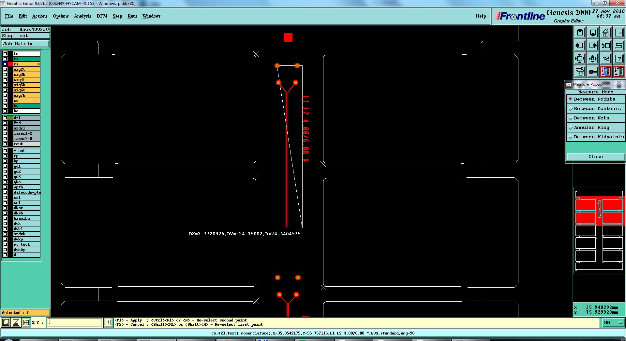Click the 'Step: set' label

[25, 36]
